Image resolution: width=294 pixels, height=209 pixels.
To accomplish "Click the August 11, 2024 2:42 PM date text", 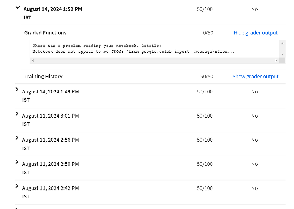I will tap(51, 188).
